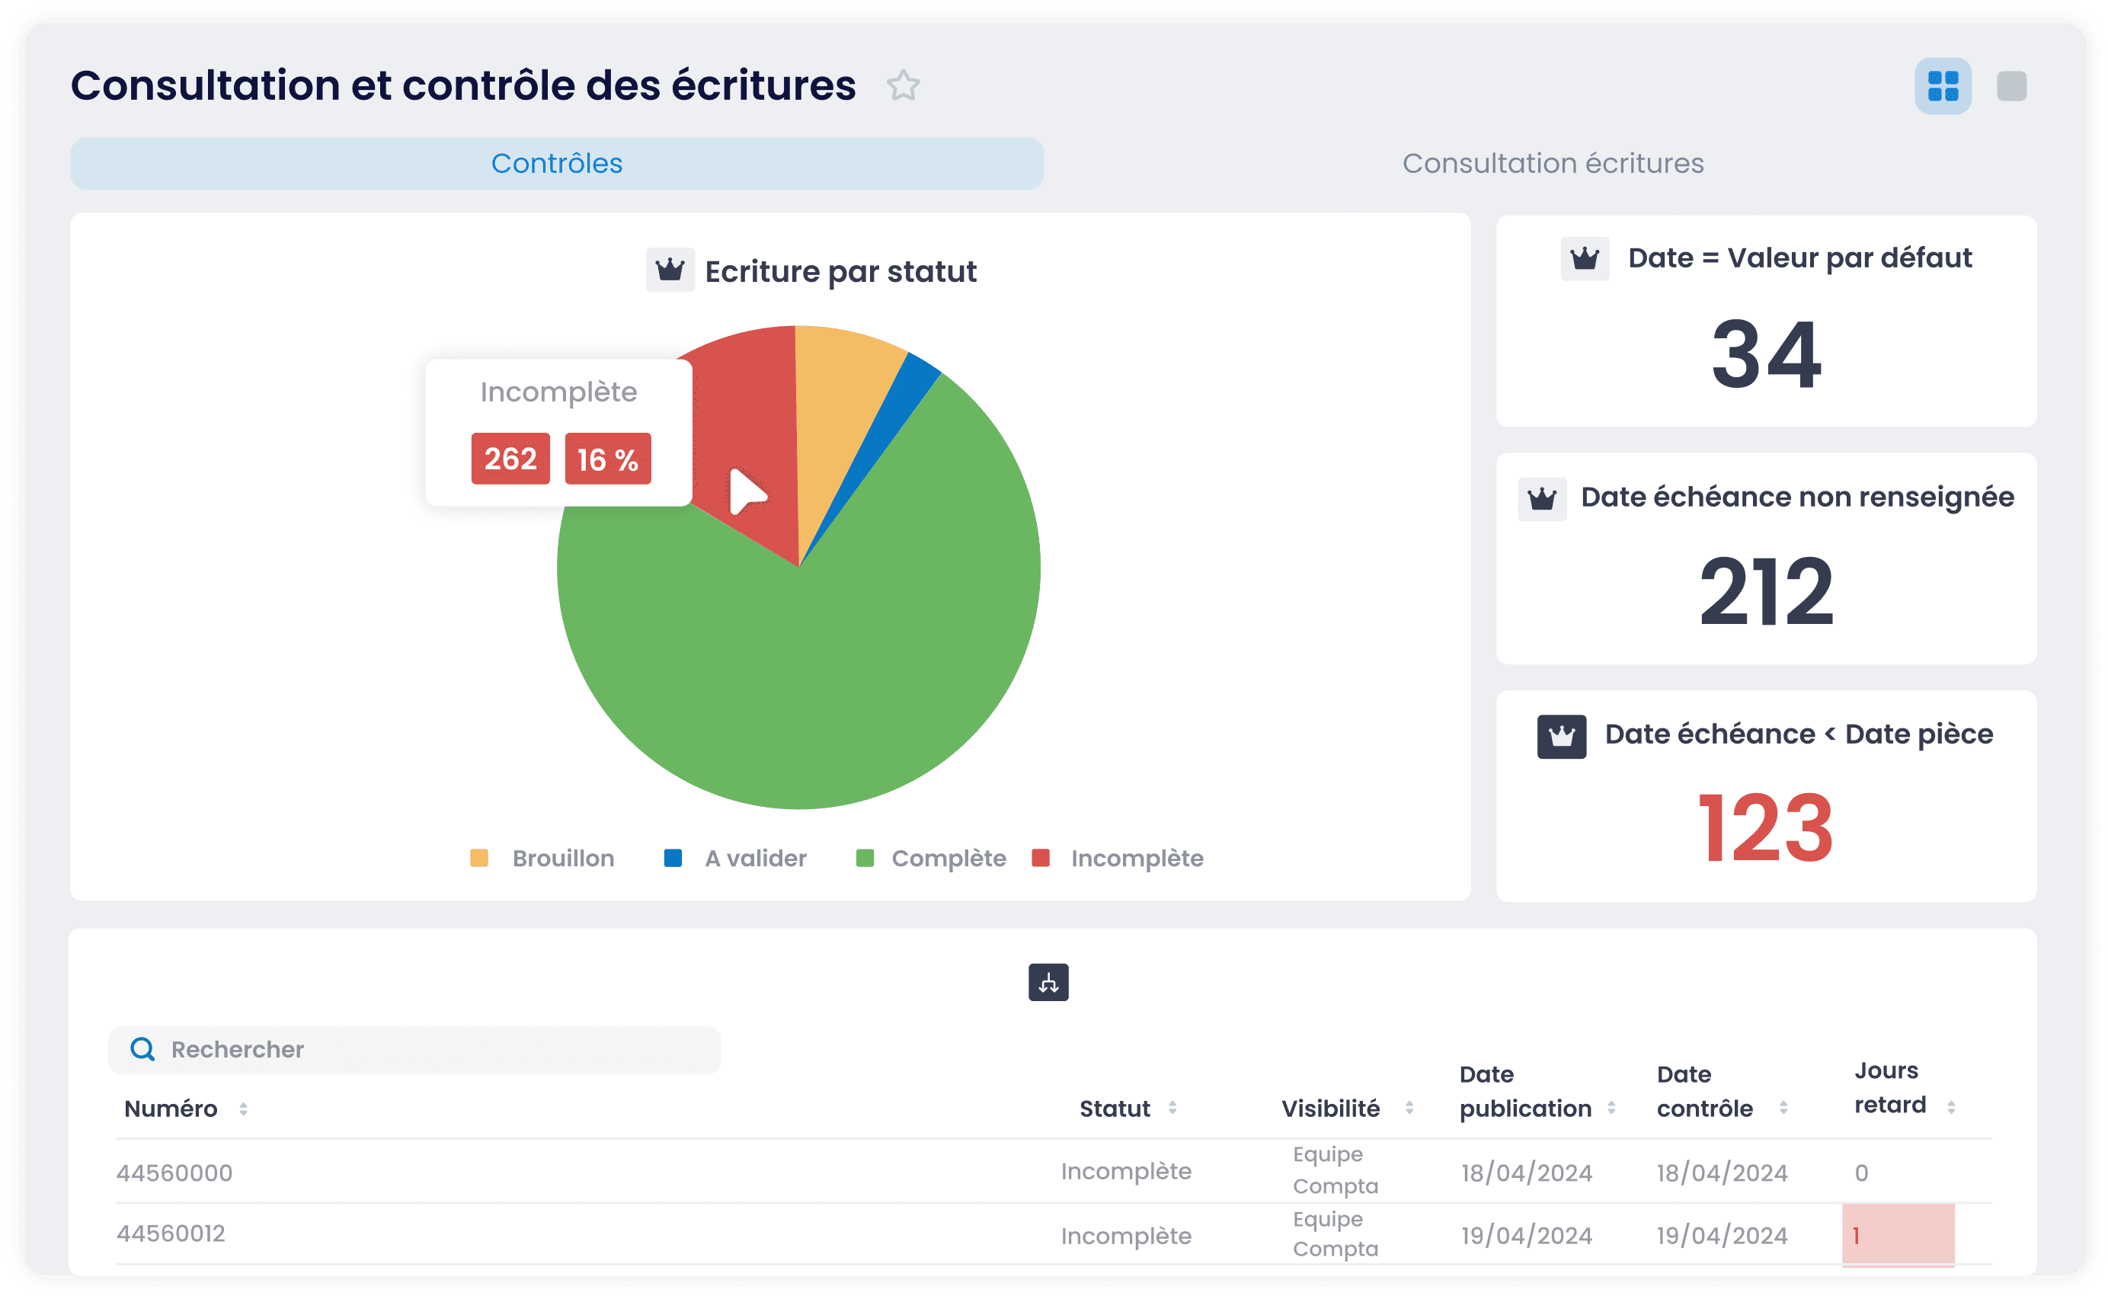
Task: Click the 262 count badge in tooltip
Action: click(x=510, y=459)
